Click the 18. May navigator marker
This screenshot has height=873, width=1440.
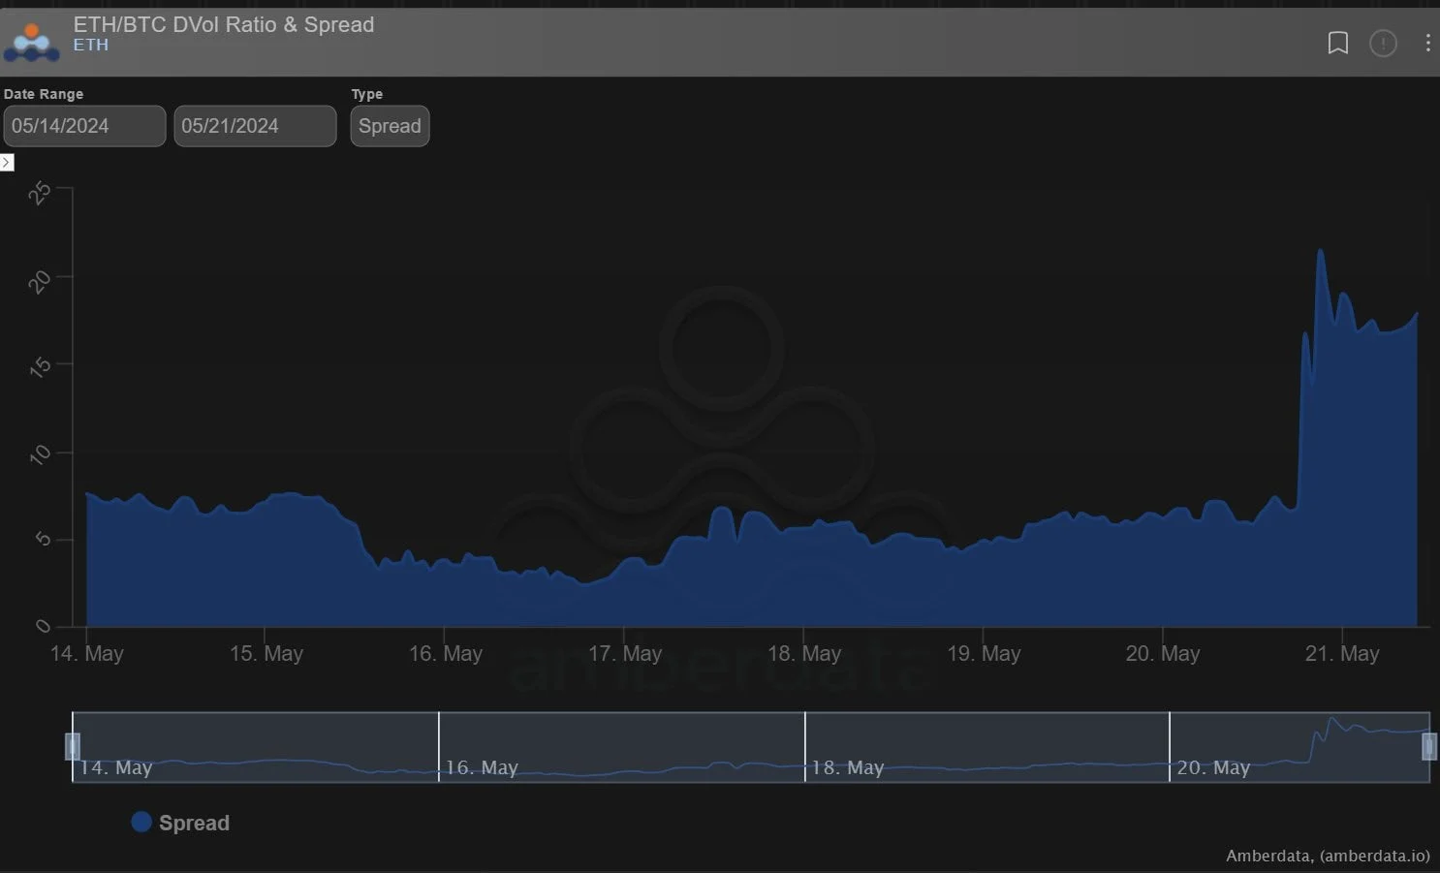847,767
